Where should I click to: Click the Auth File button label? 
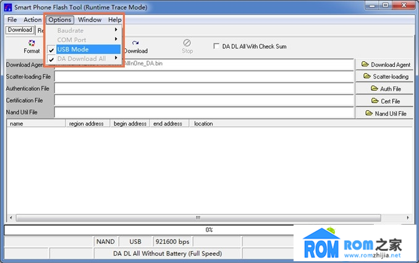coord(391,89)
